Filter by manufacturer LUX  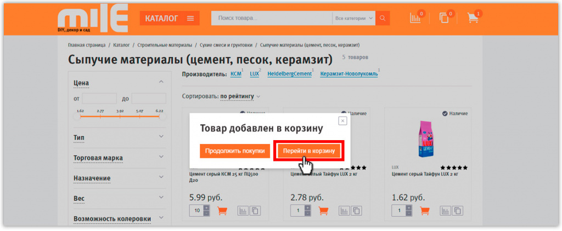coord(255,74)
